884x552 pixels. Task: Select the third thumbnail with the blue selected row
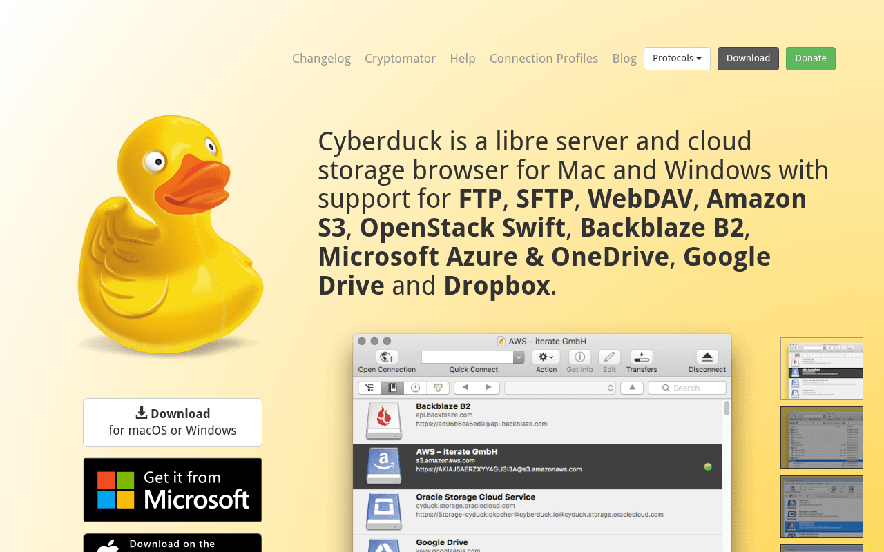pyautogui.click(x=822, y=506)
